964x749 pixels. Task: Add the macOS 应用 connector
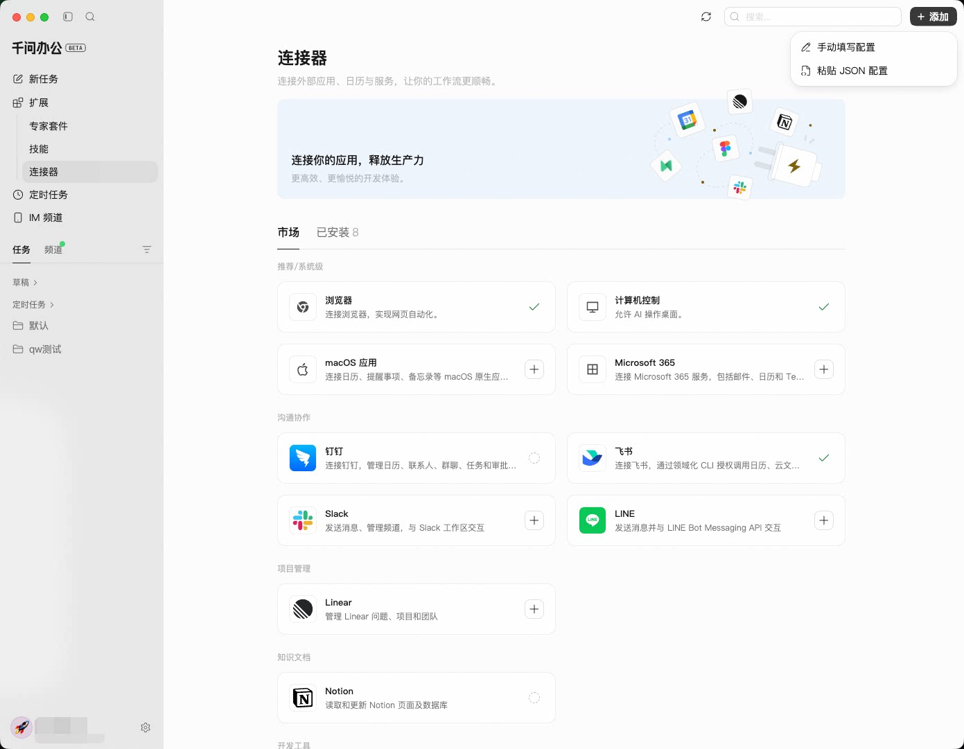(534, 369)
